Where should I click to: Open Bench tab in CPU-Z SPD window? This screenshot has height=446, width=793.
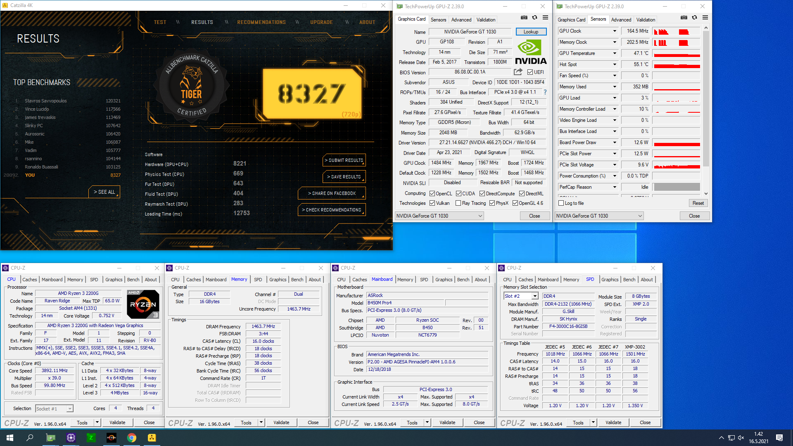click(x=629, y=280)
